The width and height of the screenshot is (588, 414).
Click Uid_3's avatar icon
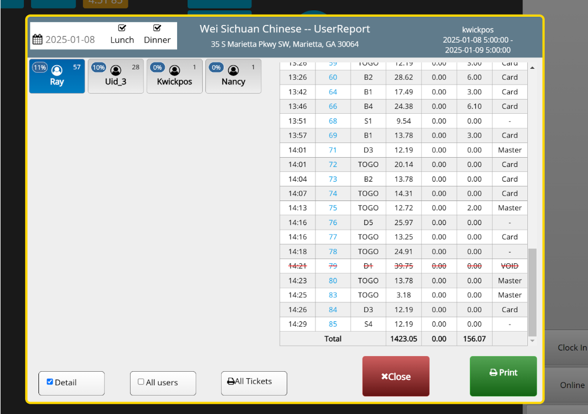click(x=116, y=70)
